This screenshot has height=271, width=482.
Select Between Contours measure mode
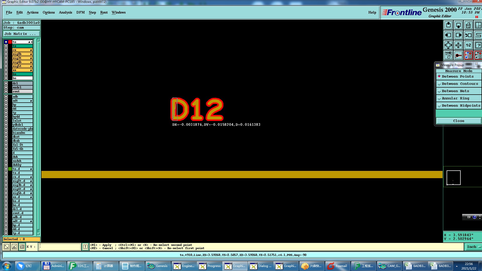click(x=458, y=84)
